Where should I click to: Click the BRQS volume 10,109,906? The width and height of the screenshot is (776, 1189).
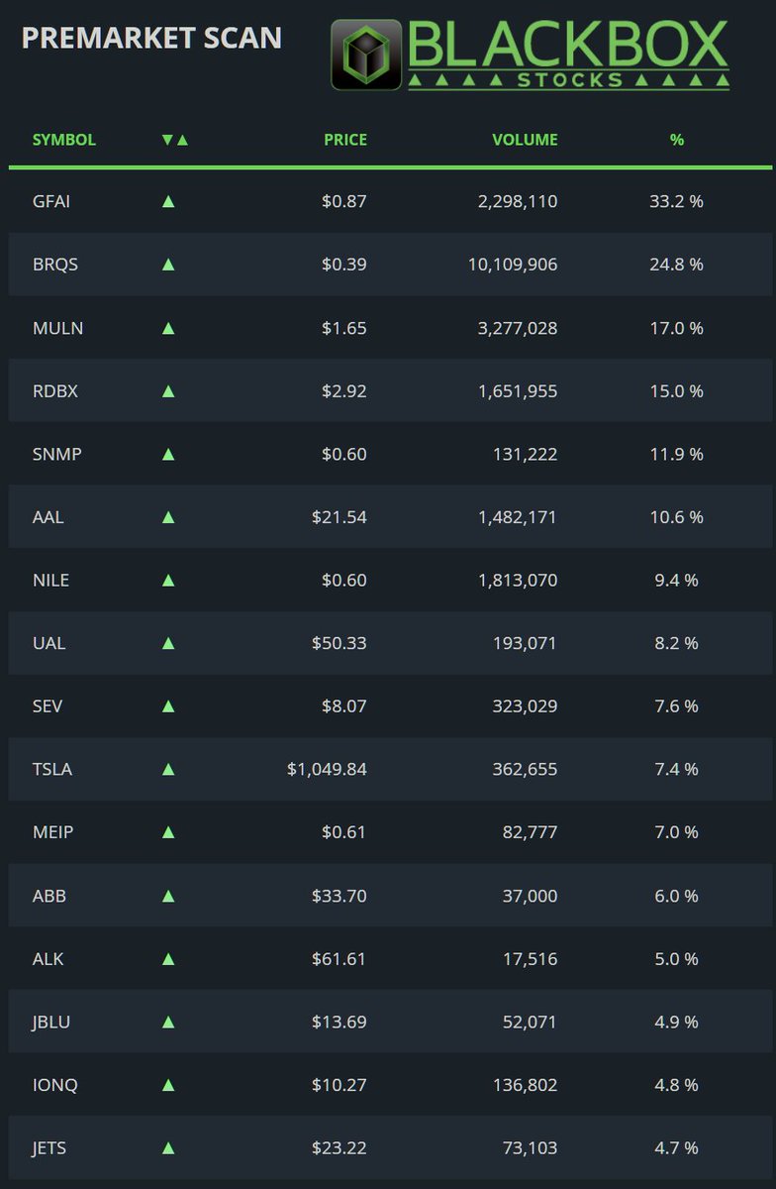tap(513, 265)
